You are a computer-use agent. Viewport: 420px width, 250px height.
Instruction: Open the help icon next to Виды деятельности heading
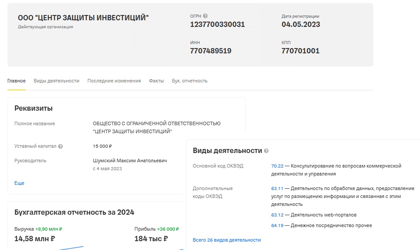pyautogui.click(x=266, y=151)
